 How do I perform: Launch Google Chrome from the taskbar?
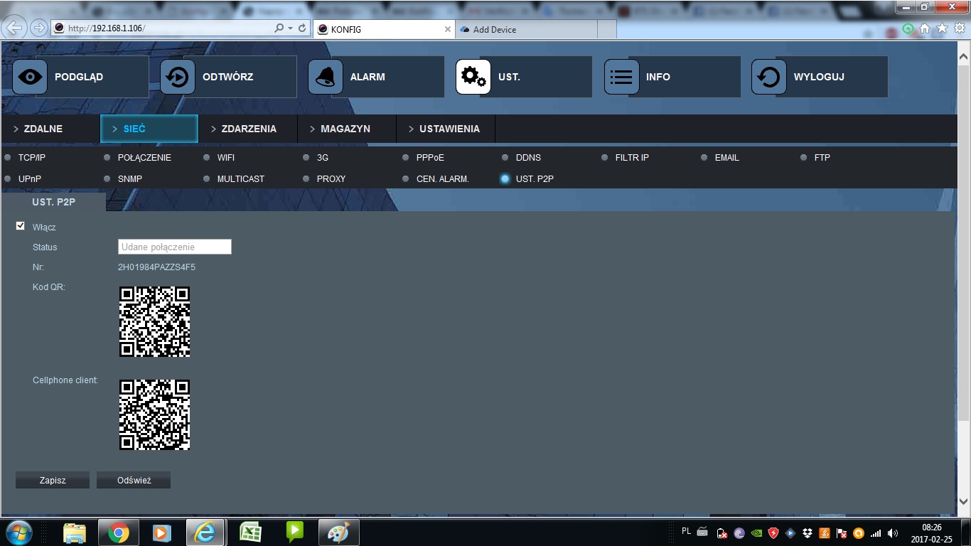pos(119,532)
